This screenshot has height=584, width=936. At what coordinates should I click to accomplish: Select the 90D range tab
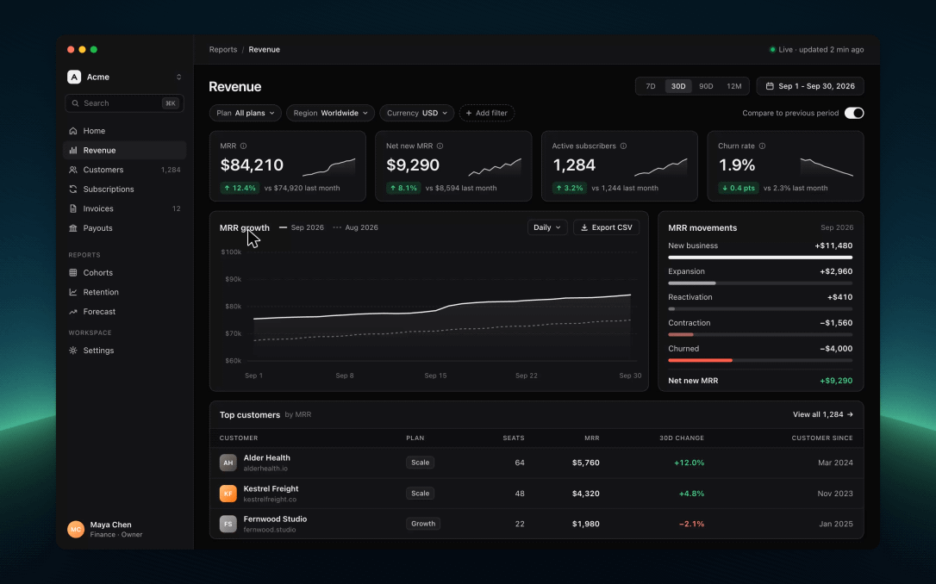706,86
